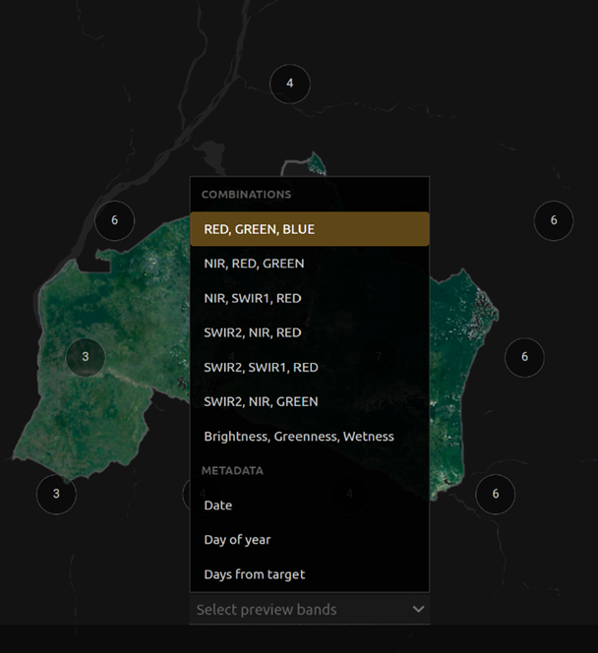This screenshot has width=598, height=653.
Task: Select the SWIR2, NIR, GREEN combination
Action: coord(309,401)
